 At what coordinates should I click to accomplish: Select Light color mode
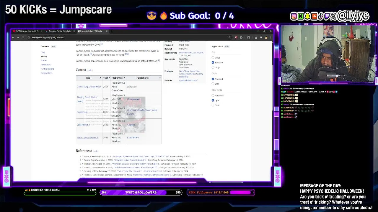213,100
